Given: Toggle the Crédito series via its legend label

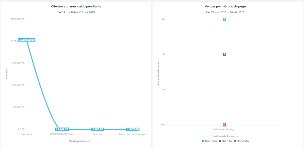Looking at the screenshot, I should point(227,141).
